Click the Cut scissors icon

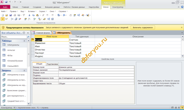(x=29, y=15)
